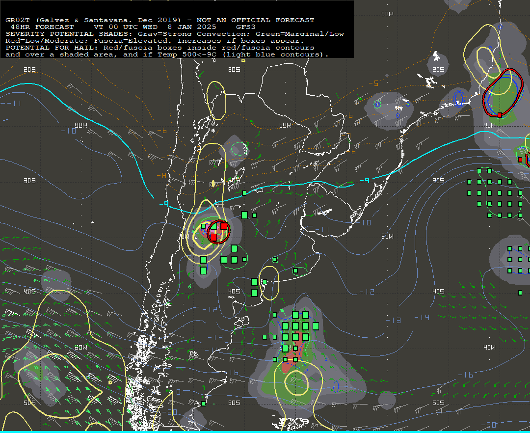Viewport: 530px width, 433px height.
Task: Click the "-10" label over the Pacific near 80W
Action: [69, 131]
